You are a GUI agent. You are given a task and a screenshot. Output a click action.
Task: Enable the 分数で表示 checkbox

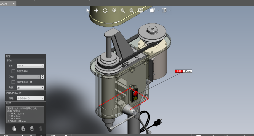click(x=13, y=71)
